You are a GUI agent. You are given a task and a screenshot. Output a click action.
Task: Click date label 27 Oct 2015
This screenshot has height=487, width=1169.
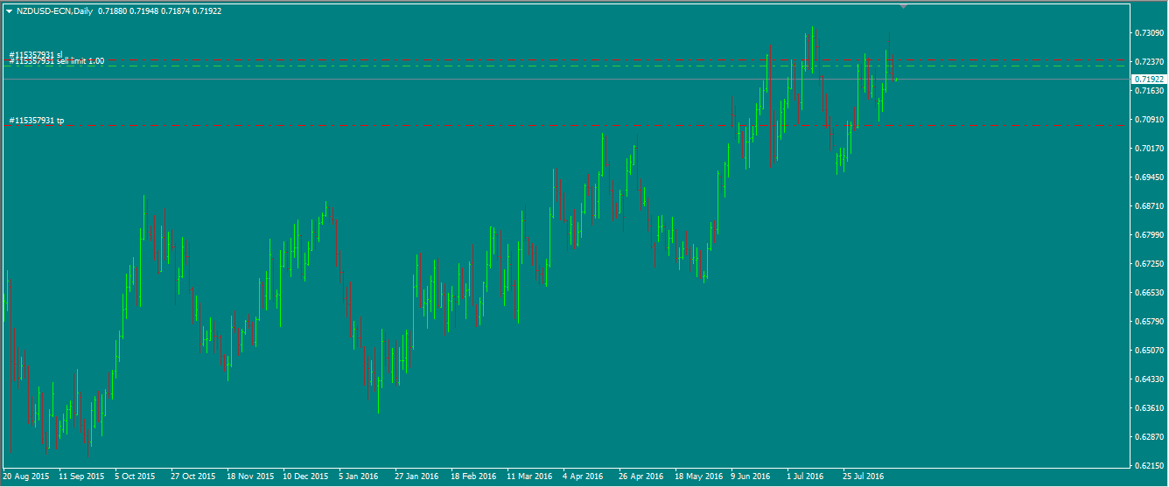[193, 477]
